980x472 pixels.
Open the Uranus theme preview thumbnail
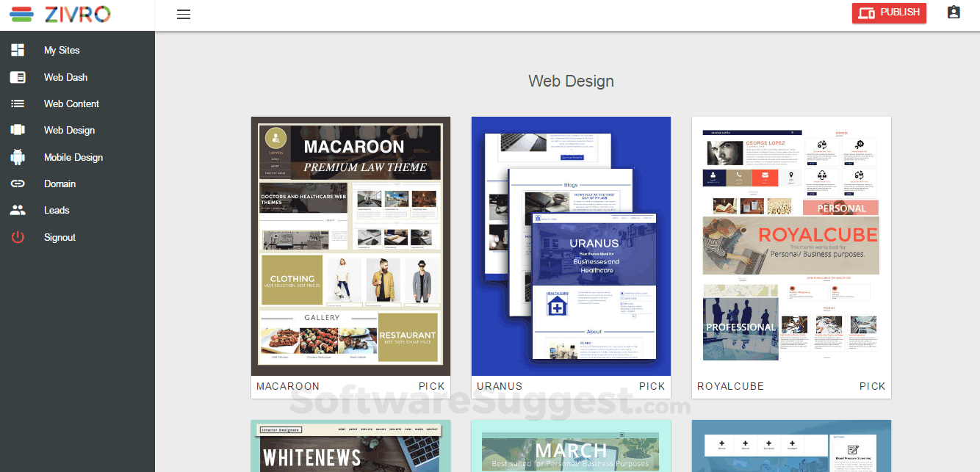point(571,246)
